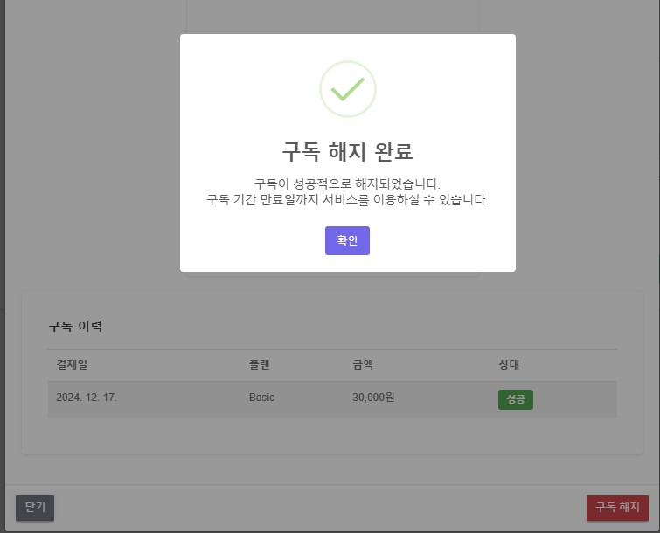Viewport: 660px width, 533px height.
Task: Click the green checkmark success icon
Action: tap(348, 89)
